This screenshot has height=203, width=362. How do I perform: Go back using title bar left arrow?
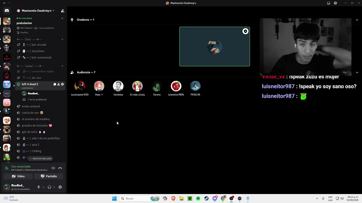(4, 3)
